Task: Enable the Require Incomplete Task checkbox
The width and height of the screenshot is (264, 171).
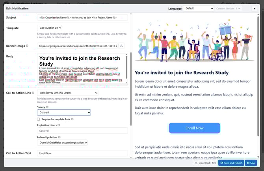Action: (38, 119)
